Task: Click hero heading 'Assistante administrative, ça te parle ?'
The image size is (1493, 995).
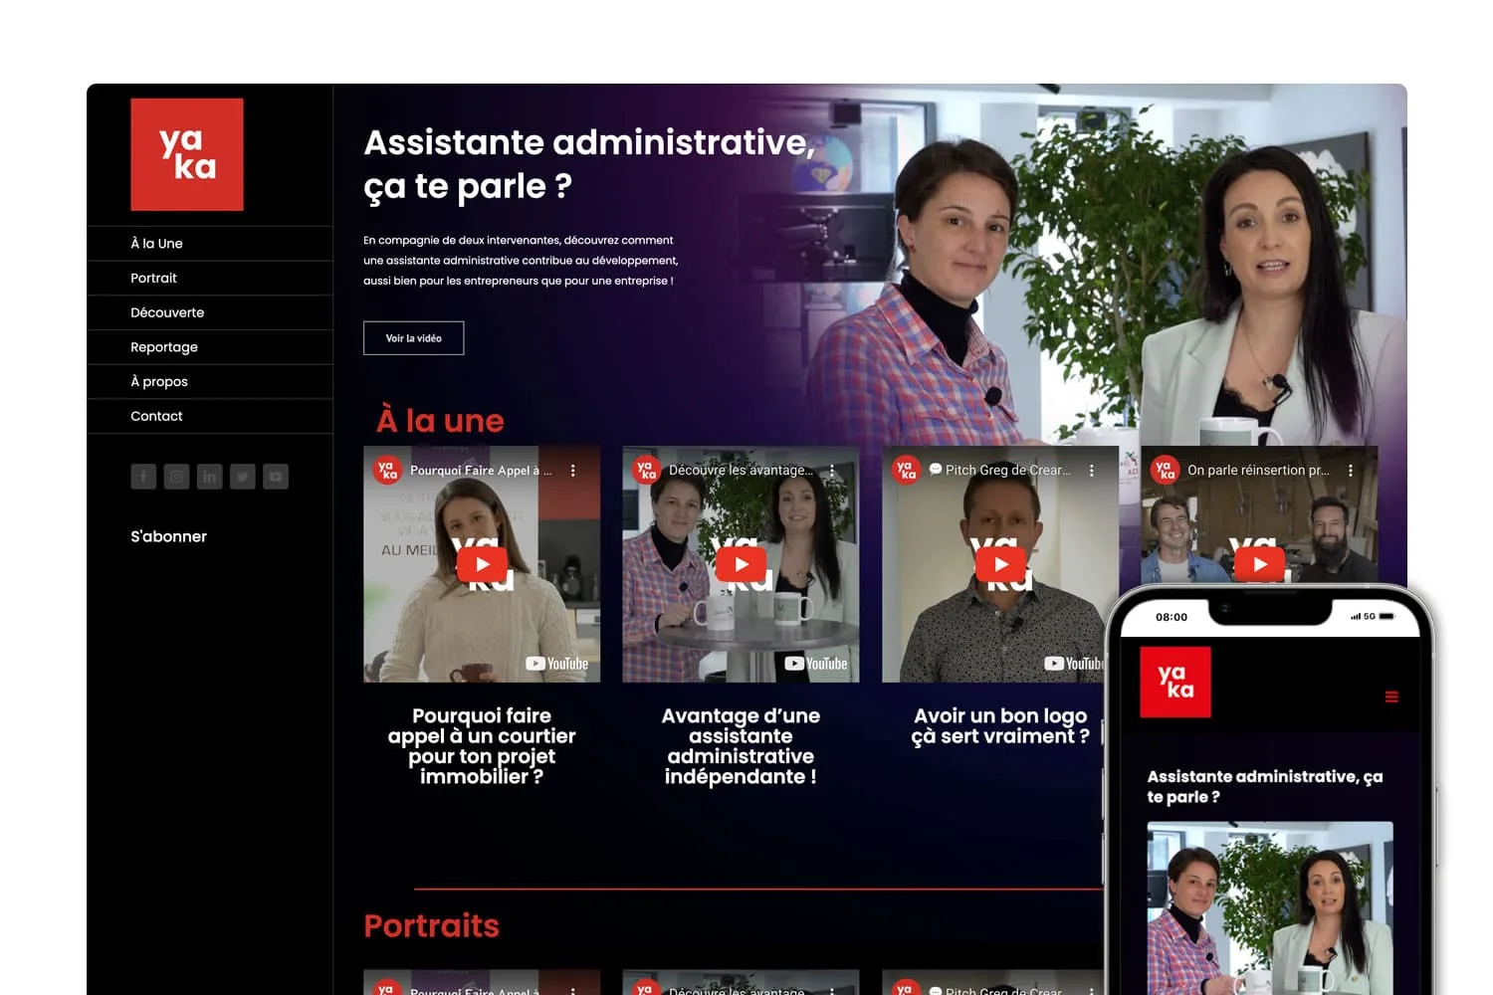Action: [589, 164]
